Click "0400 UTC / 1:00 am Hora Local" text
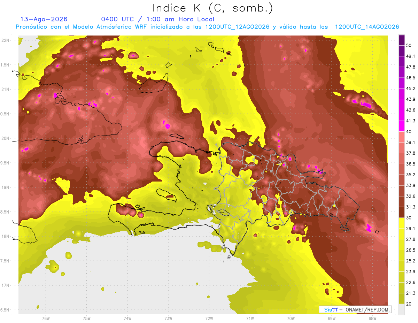The width and height of the screenshot is (418, 323). point(158,19)
